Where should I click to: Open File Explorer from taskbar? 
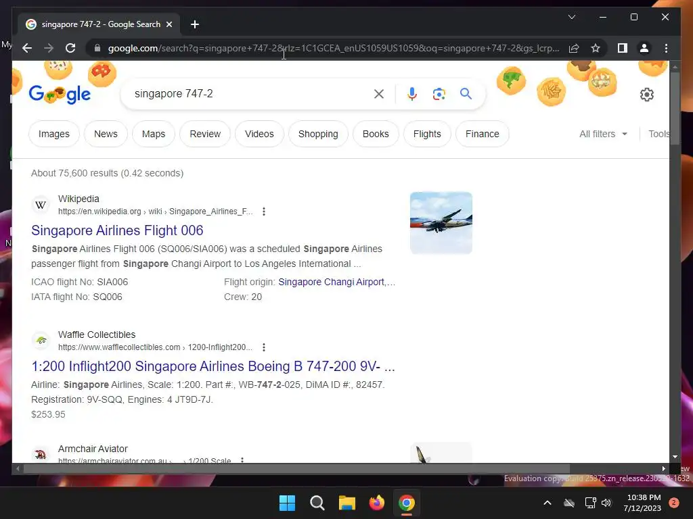347,503
